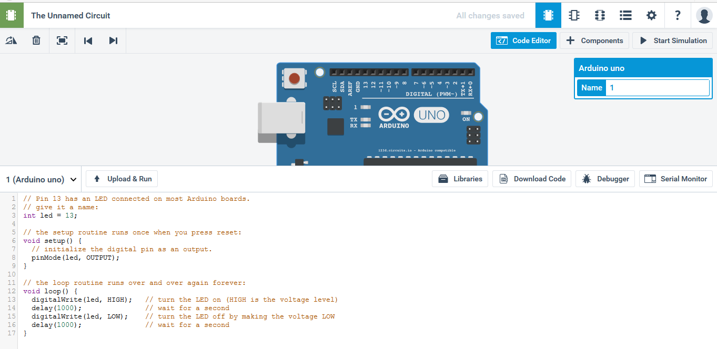Open the Help question mark
Viewport: 717px width, 349px height.
[677, 15]
